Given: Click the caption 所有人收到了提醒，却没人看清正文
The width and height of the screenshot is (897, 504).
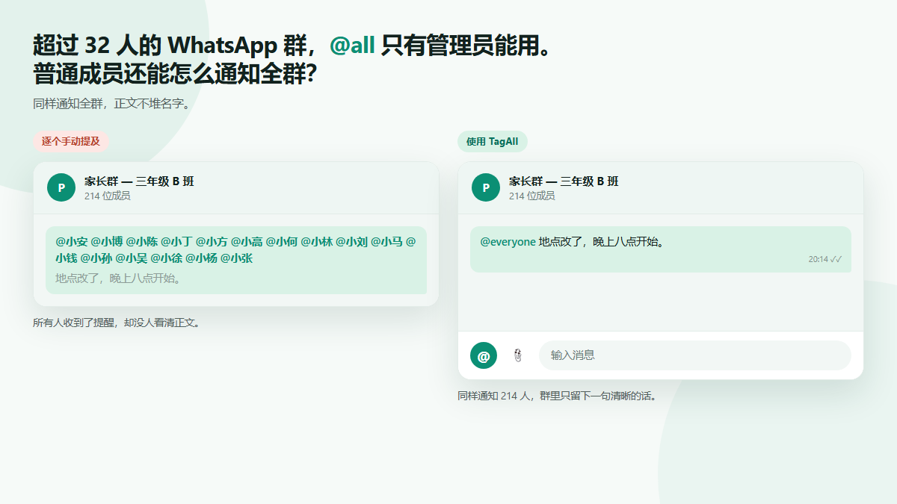Looking at the screenshot, I should click(117, 323).
